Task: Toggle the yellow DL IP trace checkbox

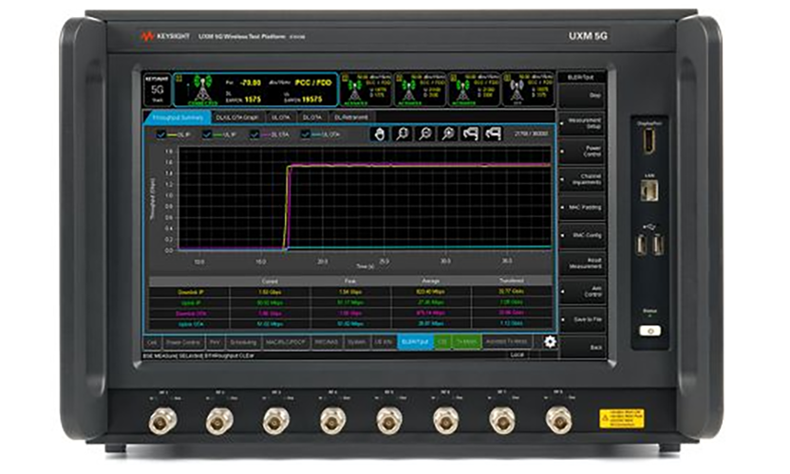Action: click(x=160, y=135)
